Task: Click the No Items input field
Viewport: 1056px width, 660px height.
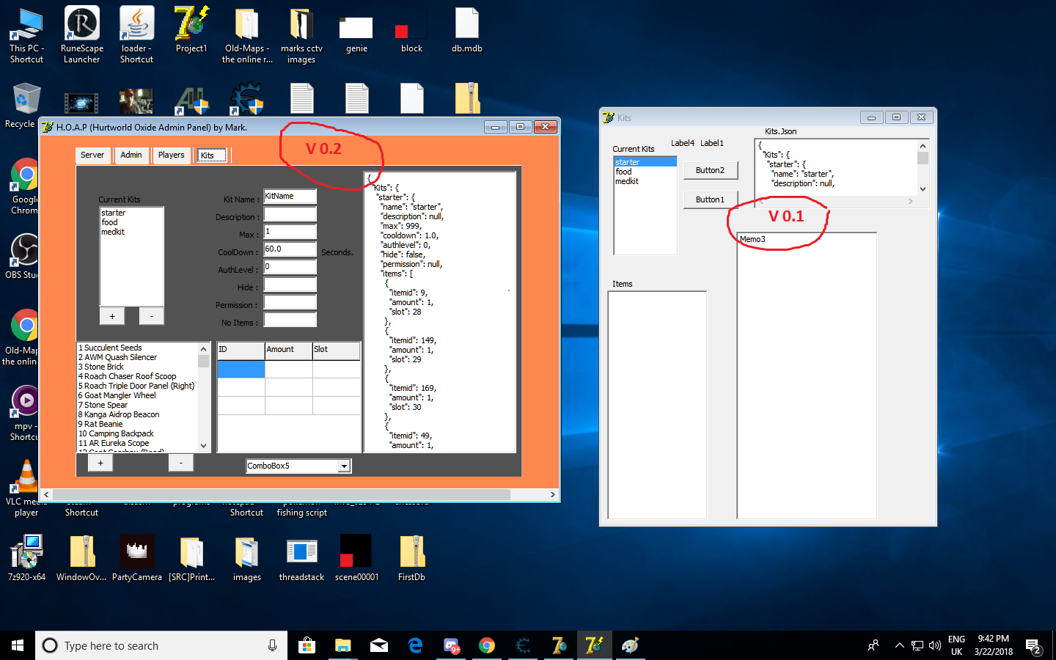Action: [290, 320]
